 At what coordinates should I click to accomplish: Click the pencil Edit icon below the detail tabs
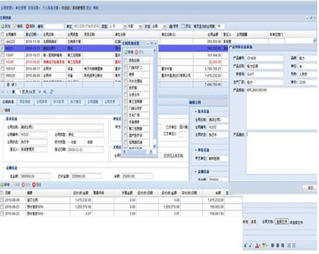point(3,110)
